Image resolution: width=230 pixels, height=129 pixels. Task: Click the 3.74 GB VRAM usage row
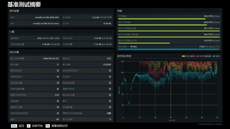click(87, 38)
